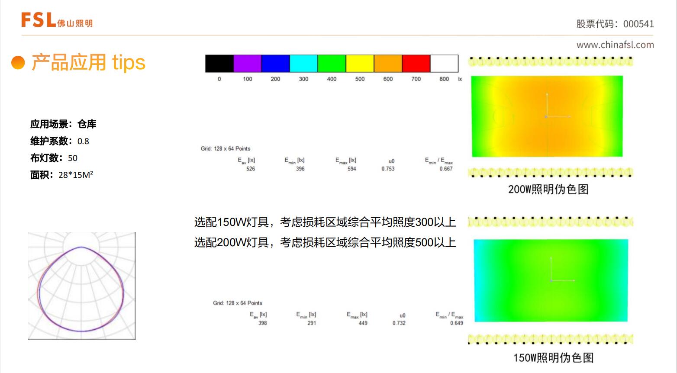
Task: Click the 150W illuminance pseudo-color map
Action: pos(551,280)
